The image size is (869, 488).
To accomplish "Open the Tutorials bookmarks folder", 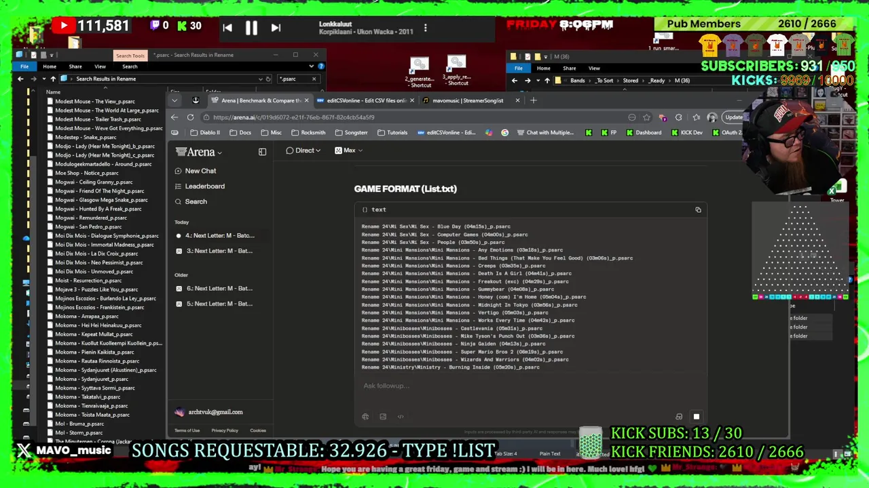I will pos(392,133).
